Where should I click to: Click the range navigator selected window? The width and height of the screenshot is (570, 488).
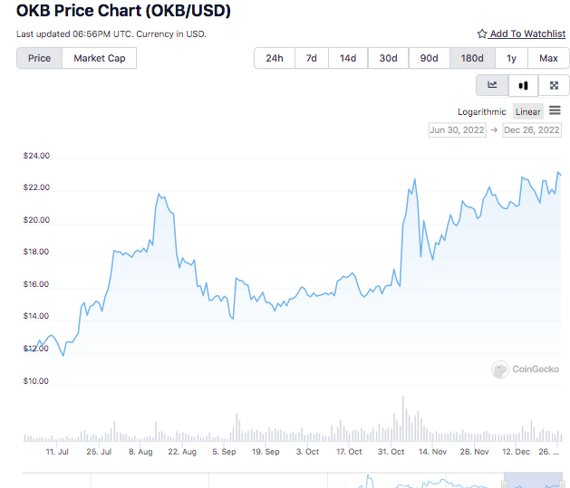pyautogui.click(x=533, y=481)
